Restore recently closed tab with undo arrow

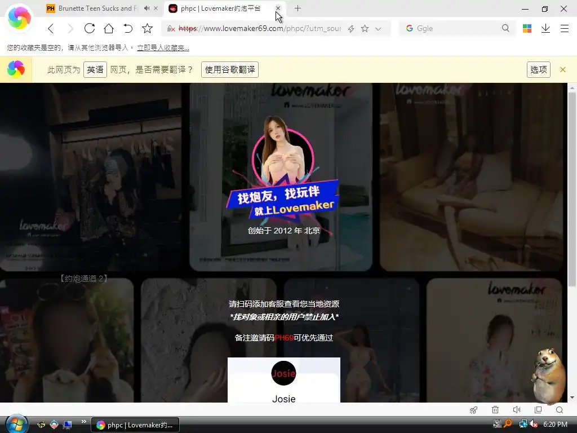click(x=128, y=28)
